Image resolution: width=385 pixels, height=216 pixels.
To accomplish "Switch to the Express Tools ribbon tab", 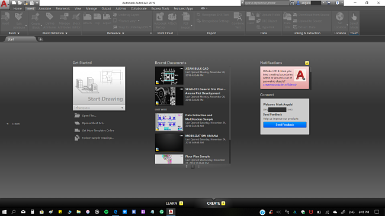I will coord(160,9).
